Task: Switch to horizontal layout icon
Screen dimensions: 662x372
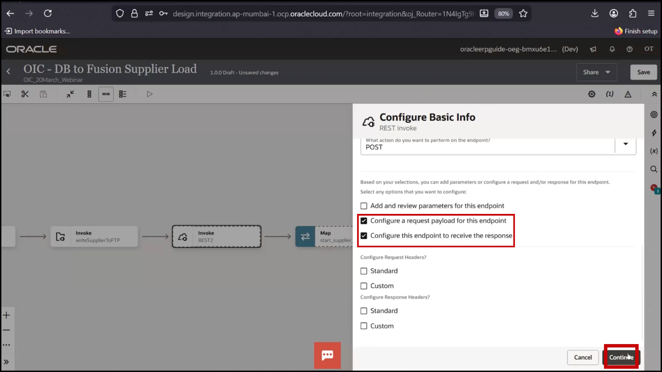Action: [x=106, y=94]
